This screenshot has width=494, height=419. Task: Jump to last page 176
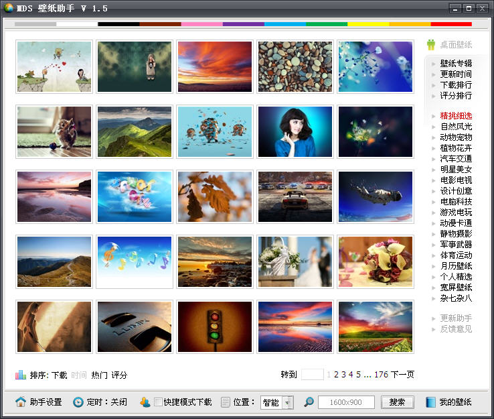(381, 375)
